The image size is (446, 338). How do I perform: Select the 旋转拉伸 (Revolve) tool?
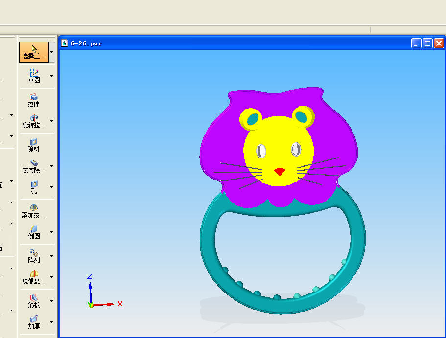34,121
